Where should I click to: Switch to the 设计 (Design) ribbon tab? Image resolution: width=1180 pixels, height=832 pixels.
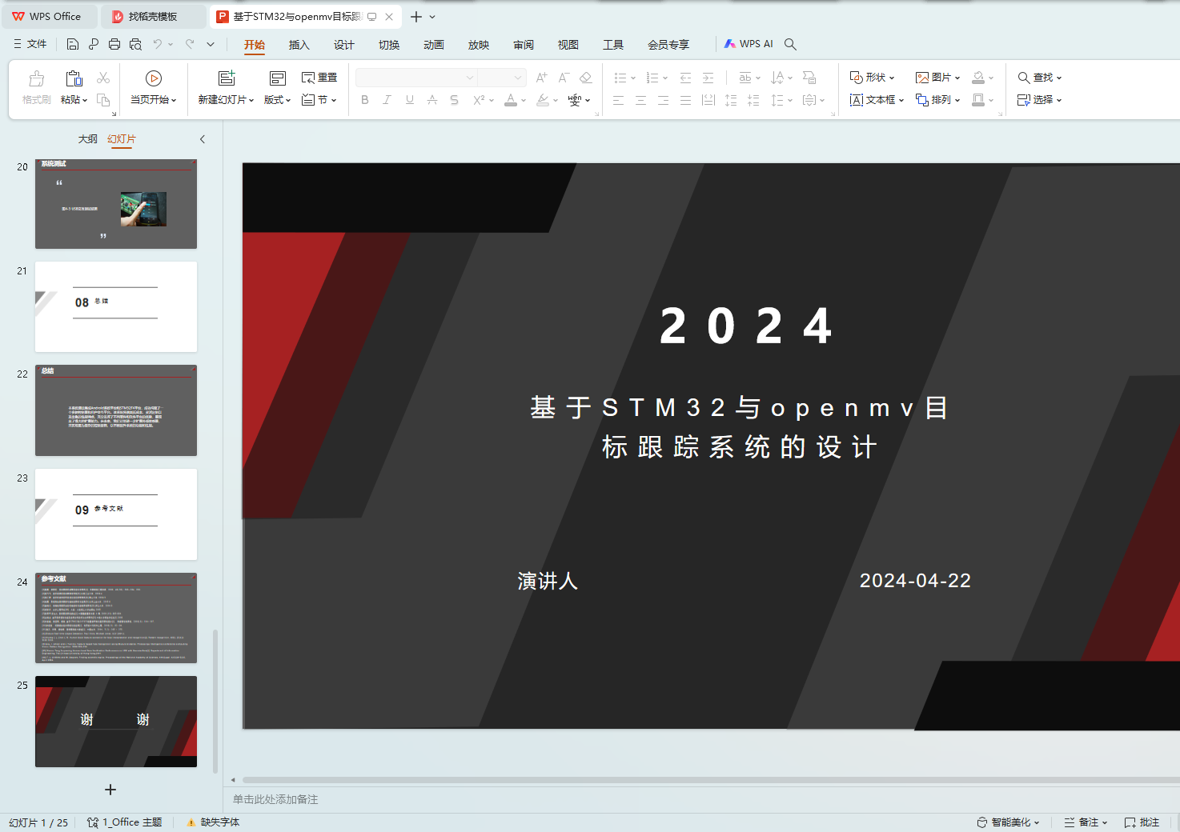pyautogui.click(x=343, y=45)
